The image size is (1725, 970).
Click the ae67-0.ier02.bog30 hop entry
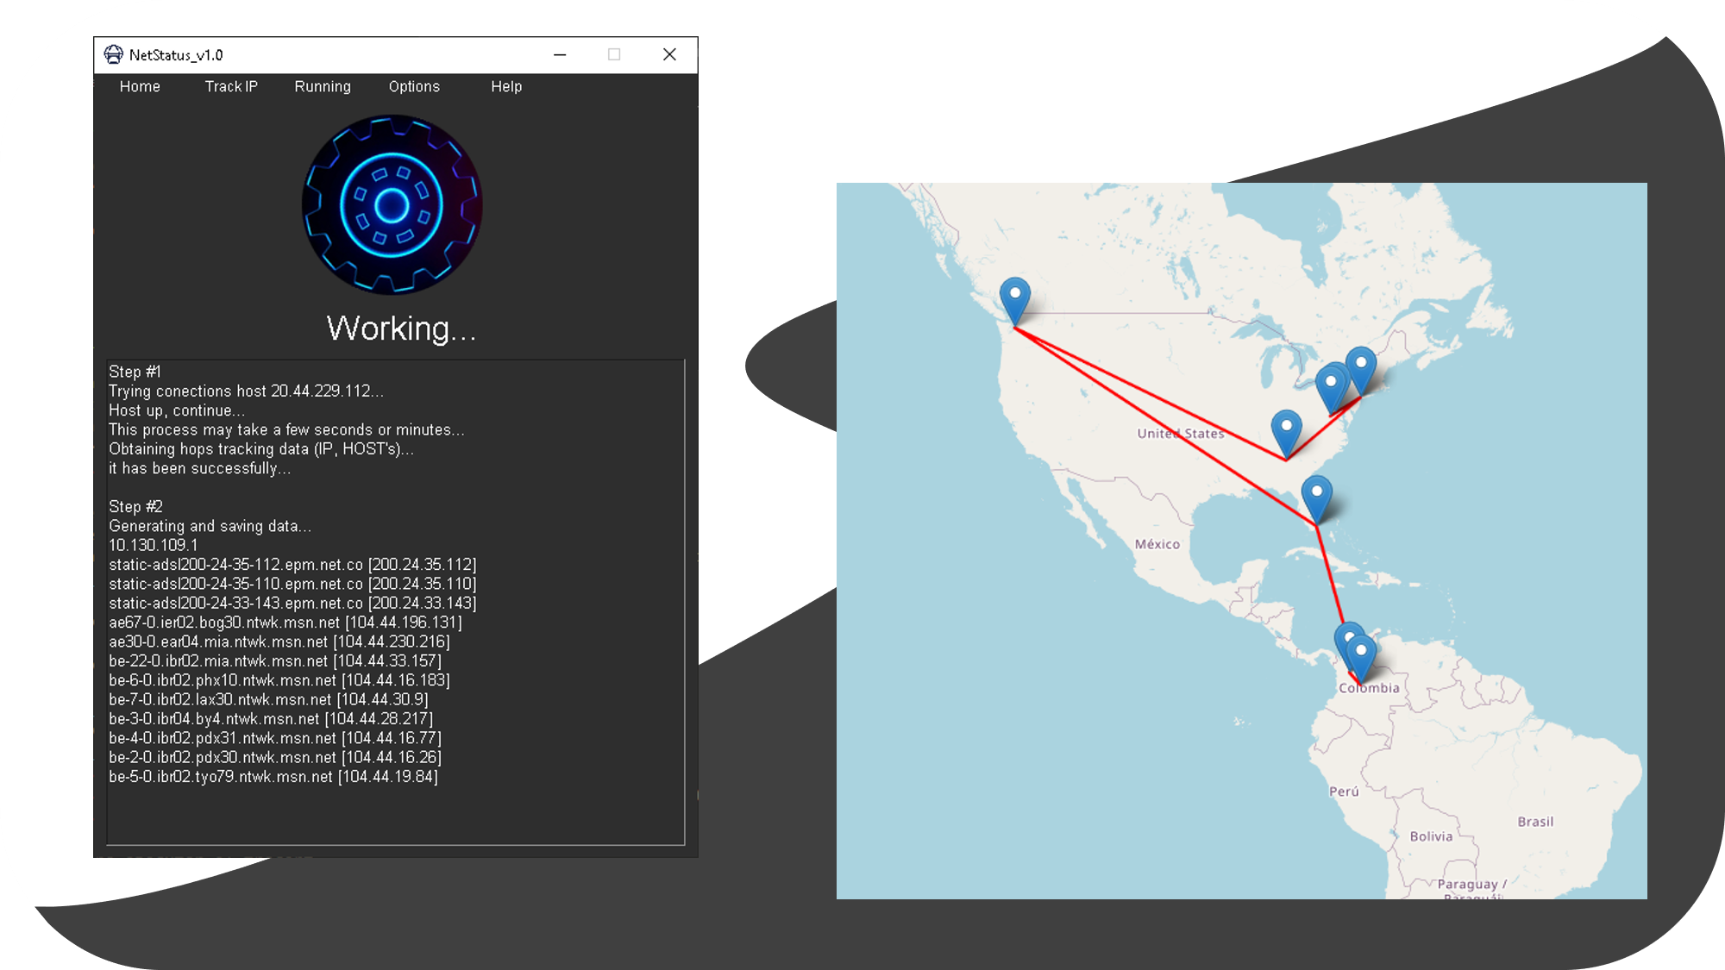click(285, 623)
